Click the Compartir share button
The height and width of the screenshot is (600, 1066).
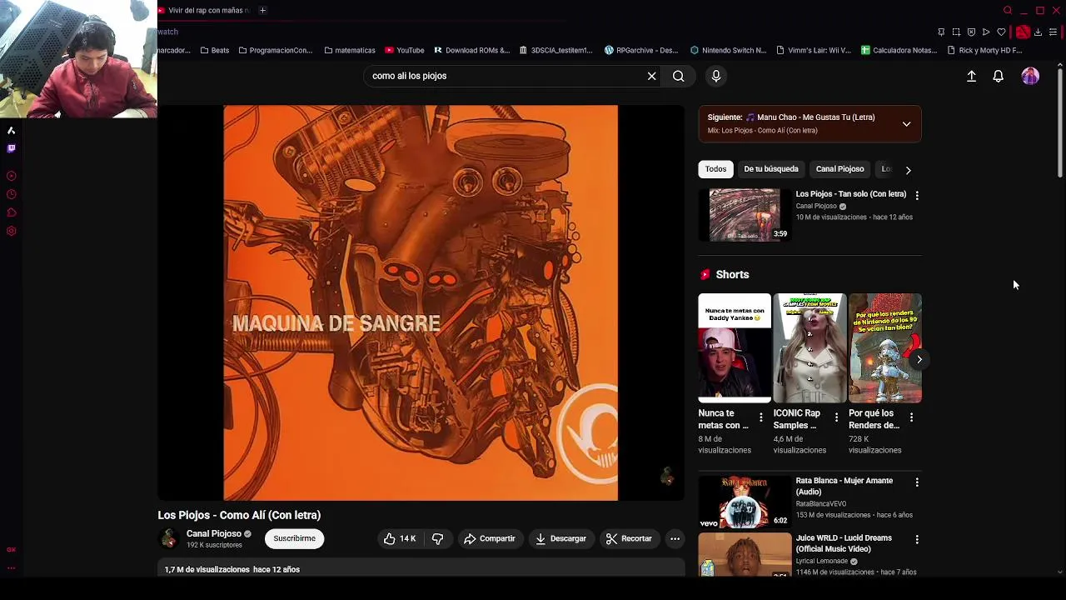point(490,538)
